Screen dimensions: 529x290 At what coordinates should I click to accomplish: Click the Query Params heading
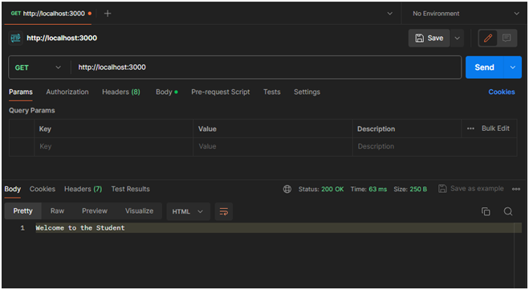click(32, 110)
